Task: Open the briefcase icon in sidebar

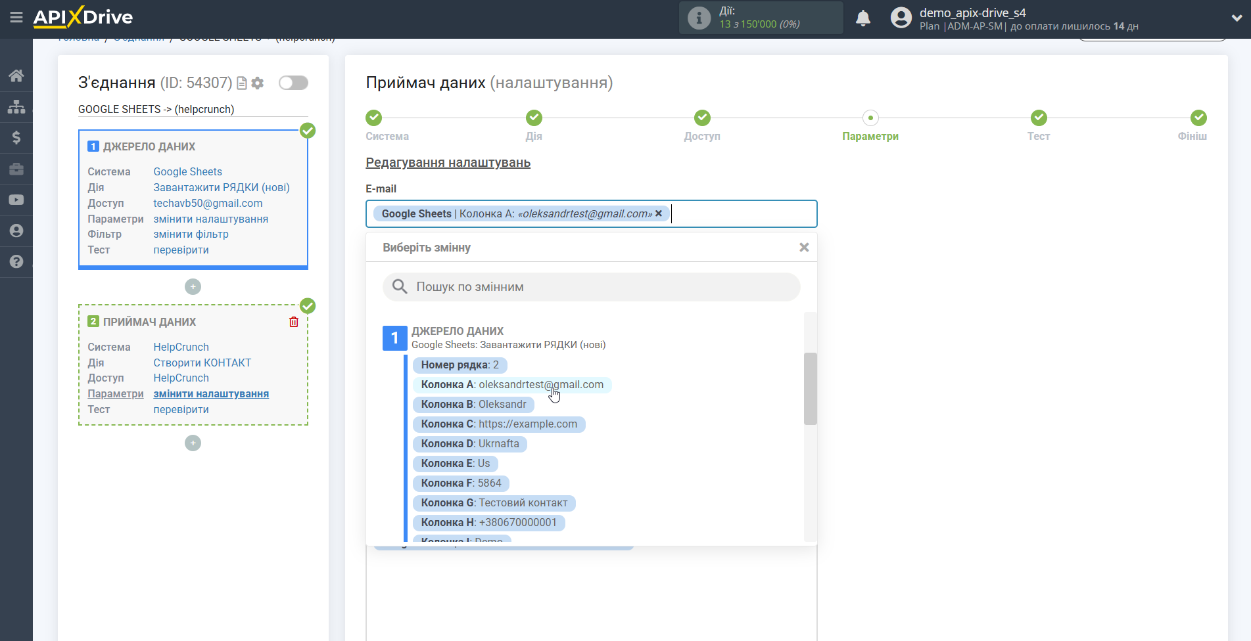Action: [16, 169]
